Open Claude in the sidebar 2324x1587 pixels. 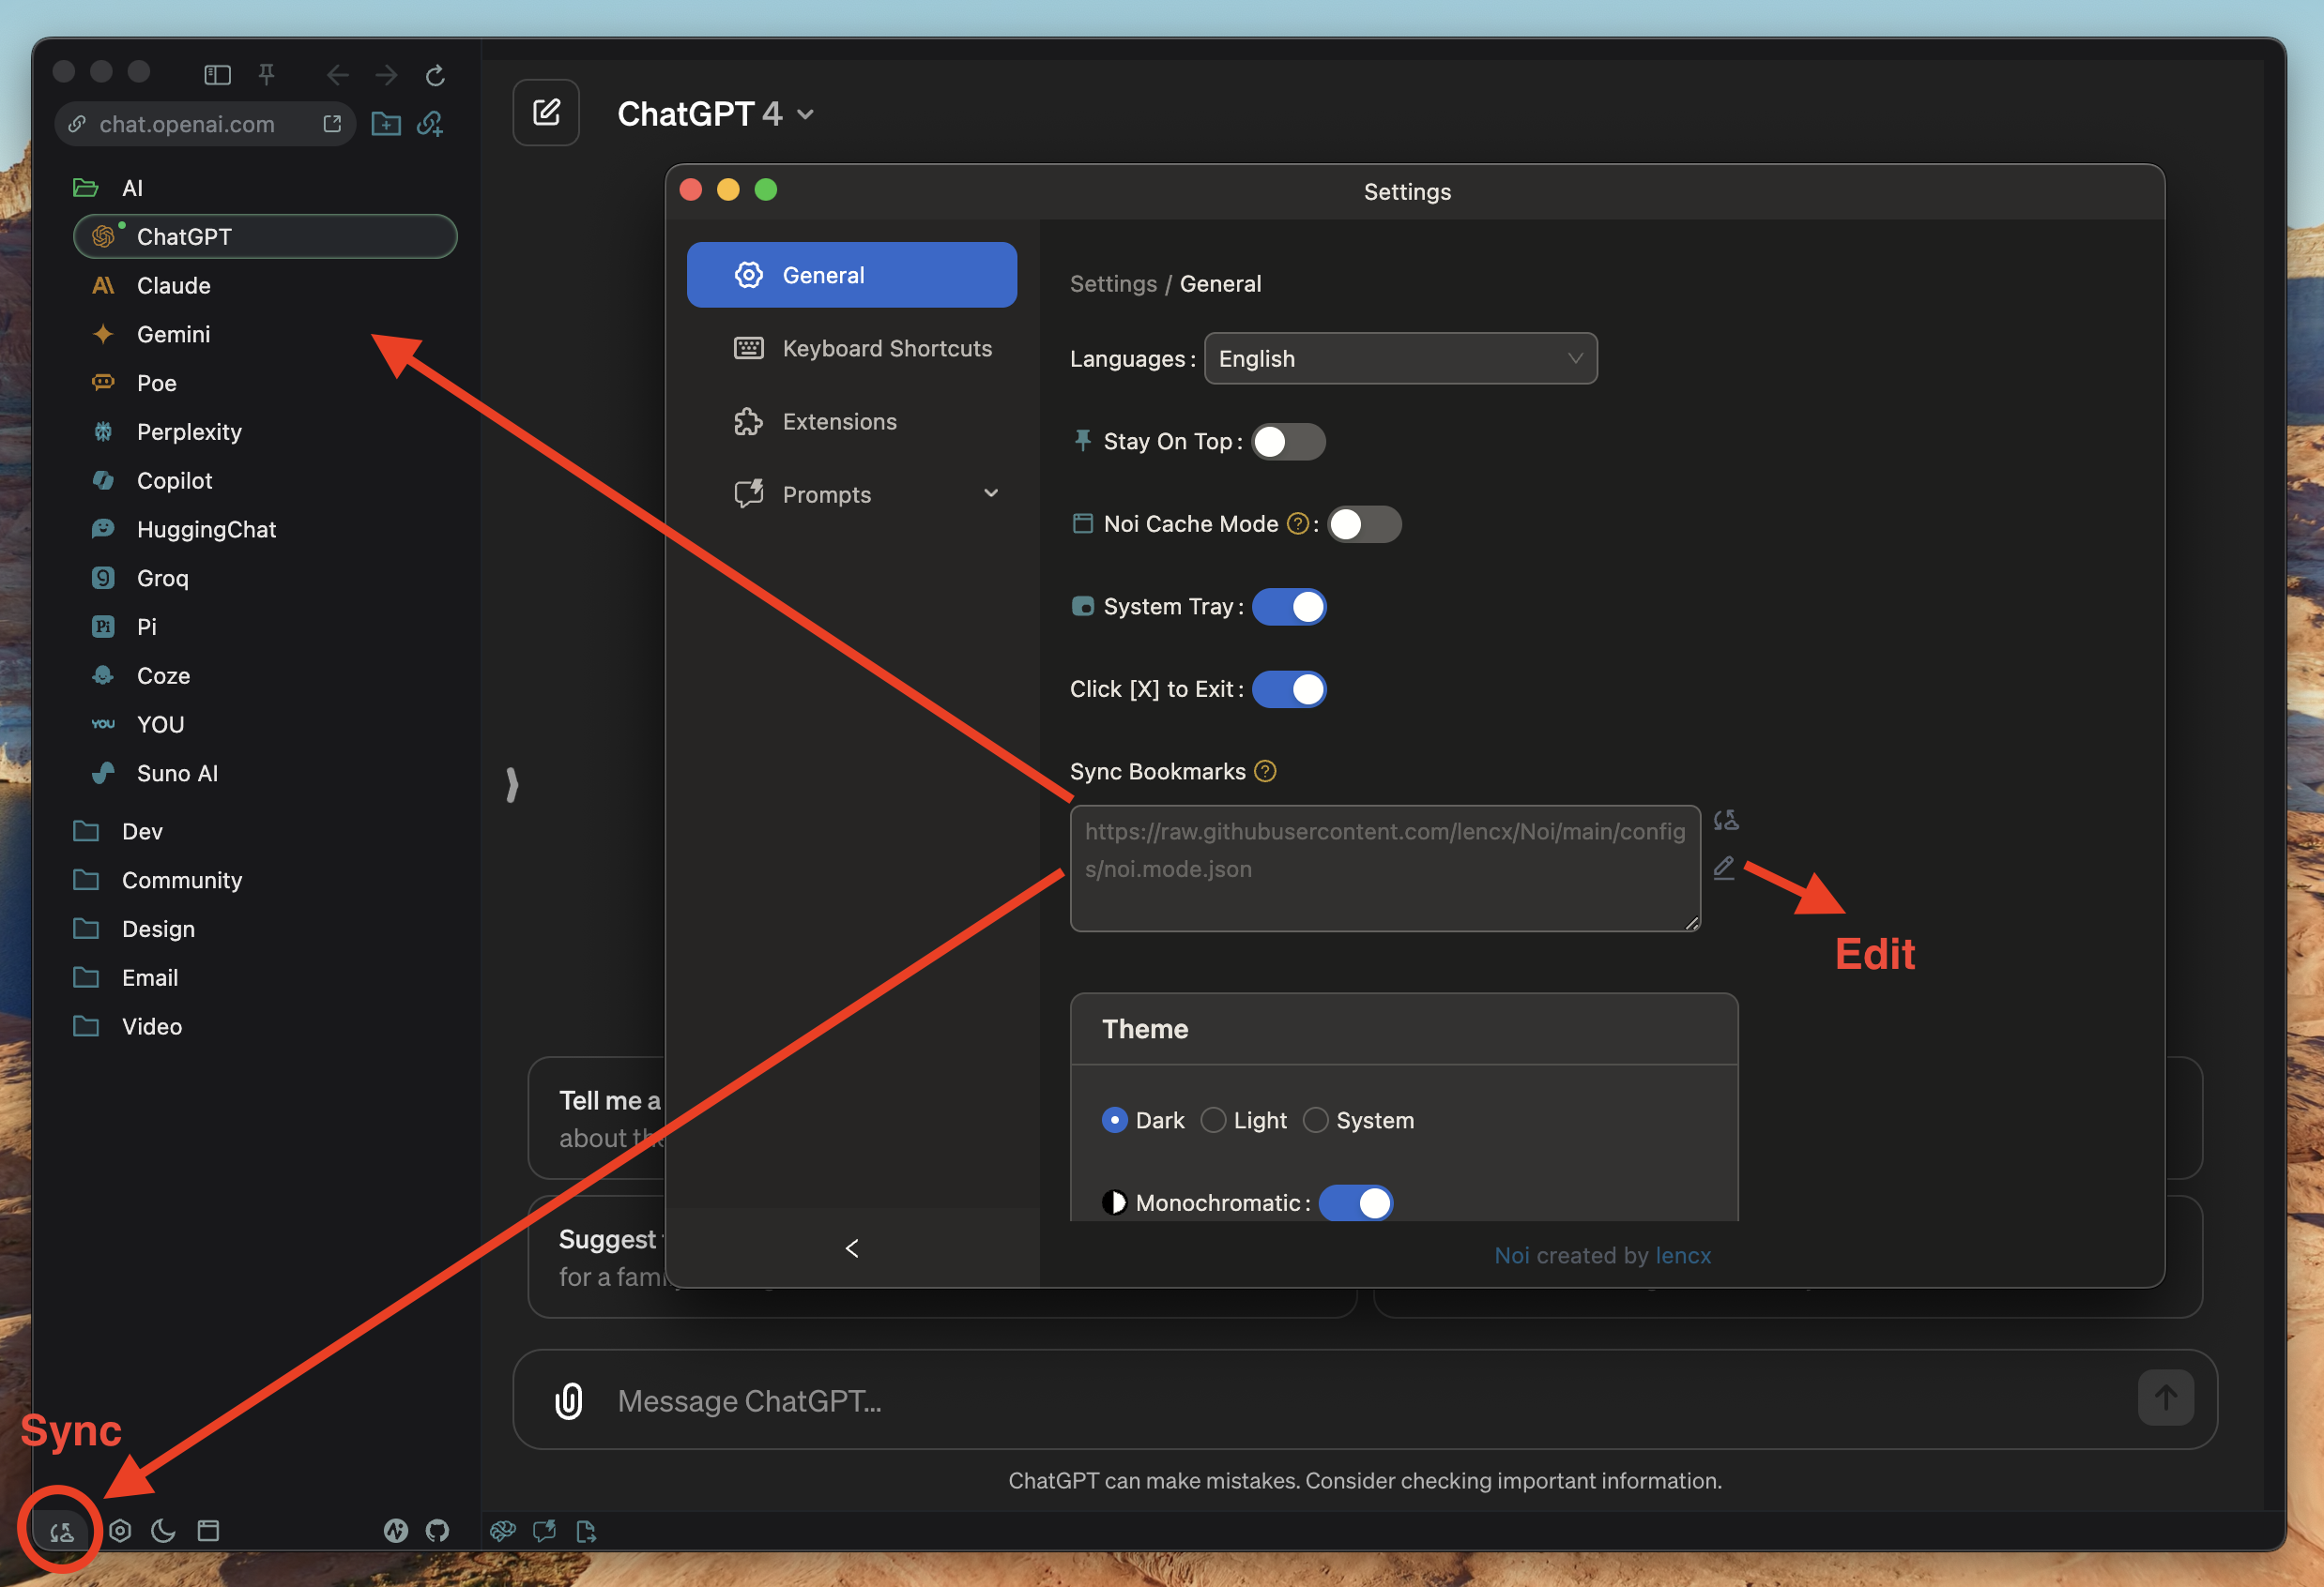174,286
